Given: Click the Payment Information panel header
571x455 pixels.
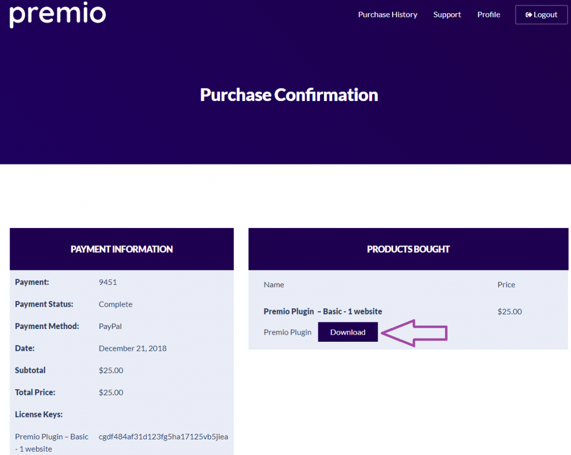Looking at the screenshot, I should coord(122,249).
